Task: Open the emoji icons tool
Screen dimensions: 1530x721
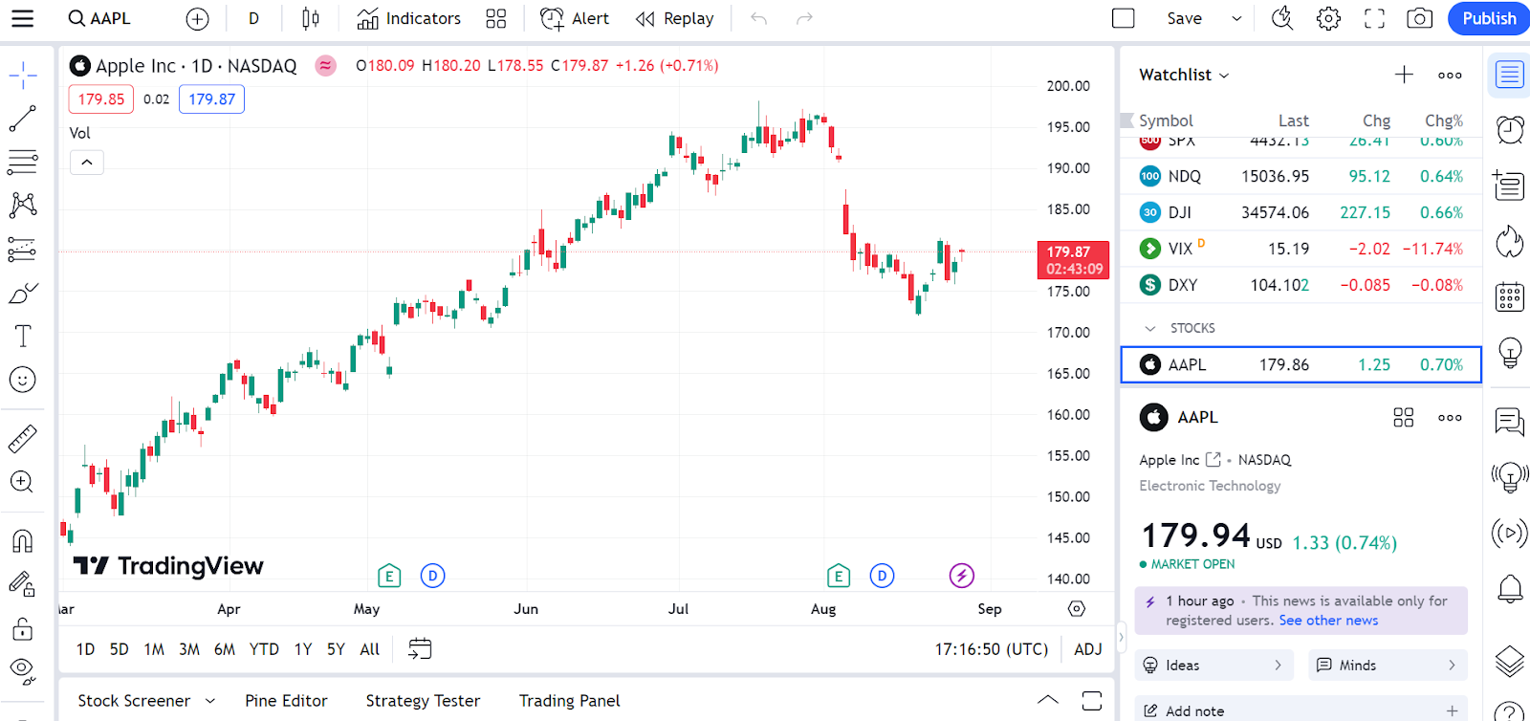Action: 23,380
